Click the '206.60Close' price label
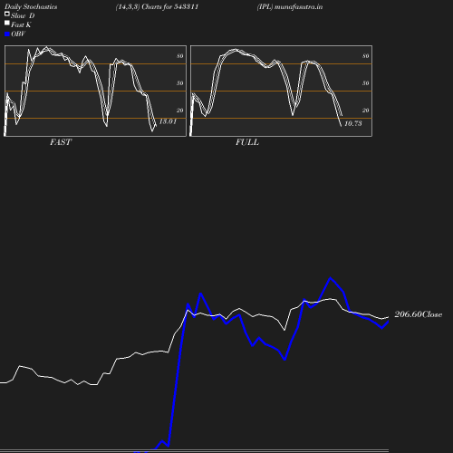This screenshot has width=453, height=453. tap(419, 314)
